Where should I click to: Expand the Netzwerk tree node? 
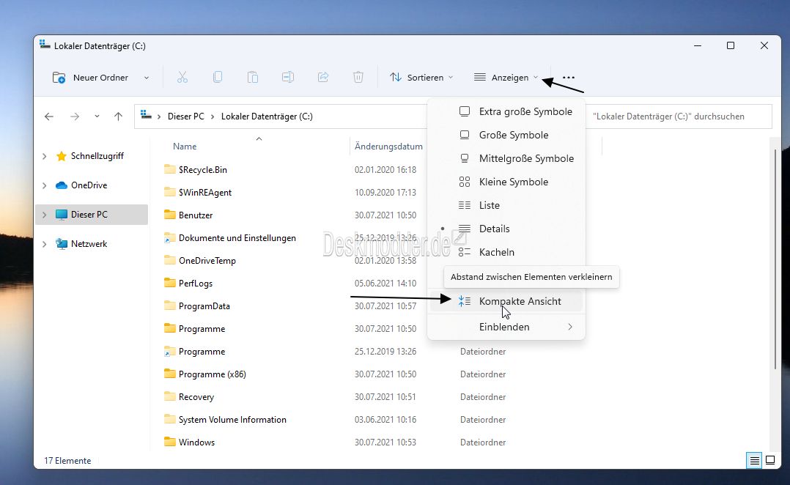pyautogui.click(x=44, y=244)
